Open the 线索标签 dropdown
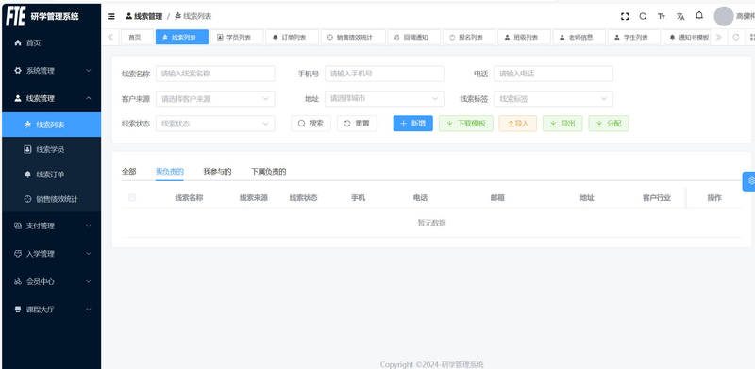Image resolution: width=755 pixels, height=369 pixels. 553,99
